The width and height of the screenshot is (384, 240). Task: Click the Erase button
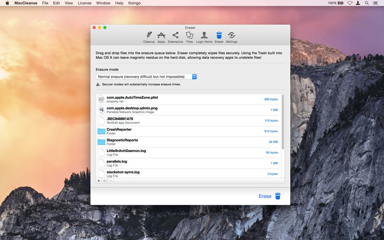coord(269,196)
